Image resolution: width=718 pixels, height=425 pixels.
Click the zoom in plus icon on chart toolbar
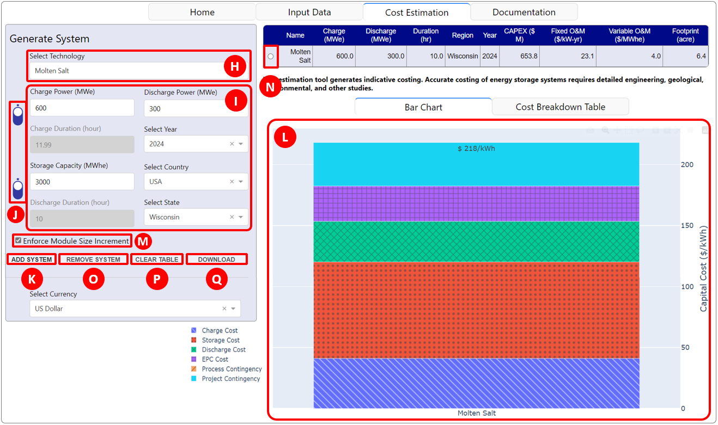[x=655, y=131]
